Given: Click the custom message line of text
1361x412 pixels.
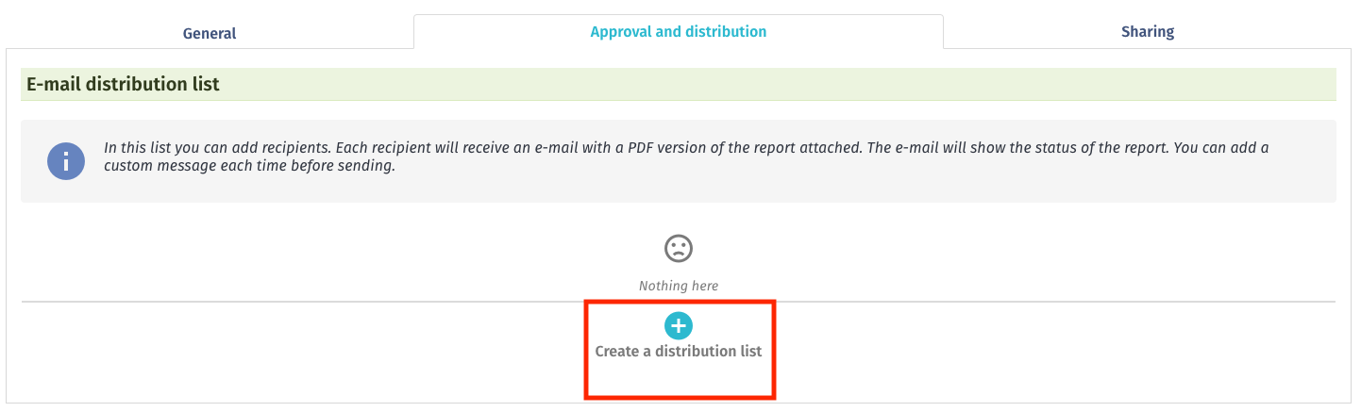Looking at the screenshot, I should coord(249,167).
